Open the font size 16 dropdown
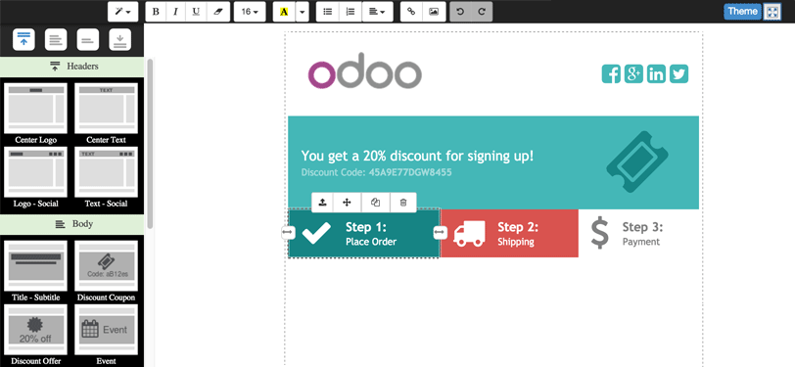The height and width of the screenshot is (367, 795). coord(250,12)
